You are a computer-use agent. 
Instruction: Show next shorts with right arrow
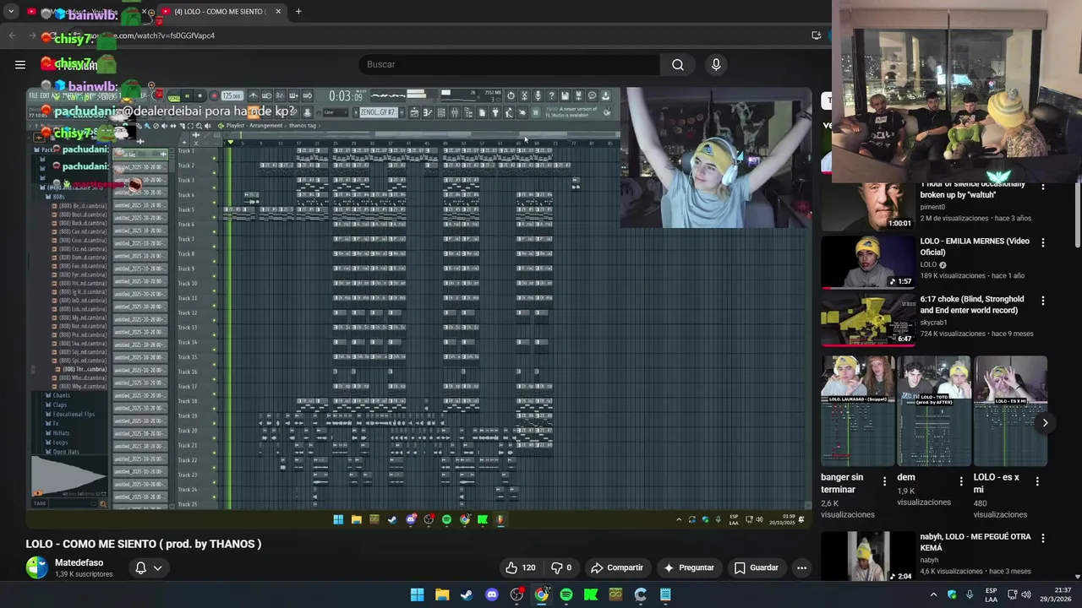(x=1045, y=423)
